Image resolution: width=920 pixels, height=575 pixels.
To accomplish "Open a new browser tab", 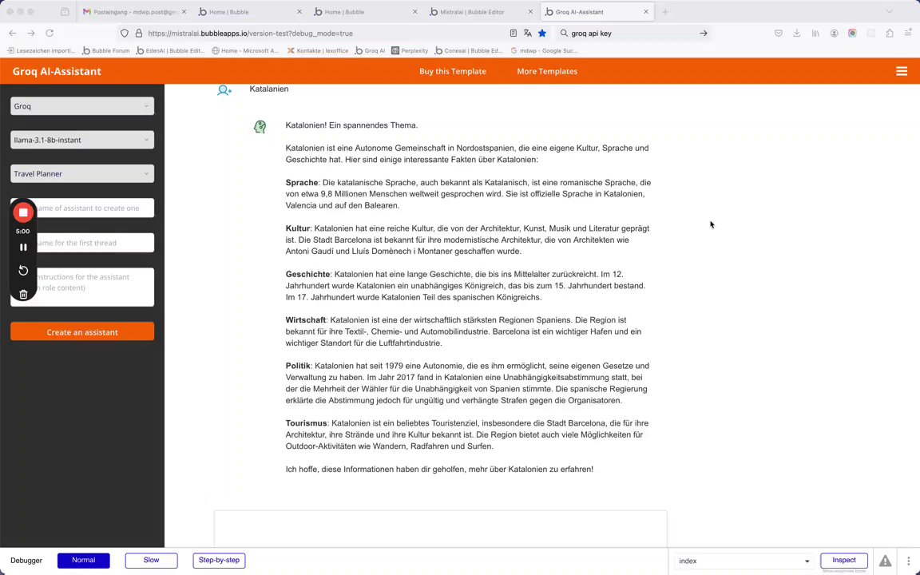I will pos(664,12).
